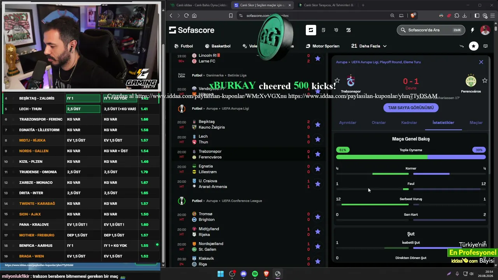This screenshot has height=280, width=498.
Task: Toggle favorite star for Nordsjælland - St. Gallen
Action: pyautogui.click(x=317, y=246)
